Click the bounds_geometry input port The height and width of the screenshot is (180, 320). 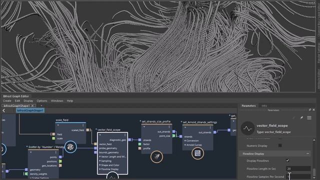tap(95, 152)
